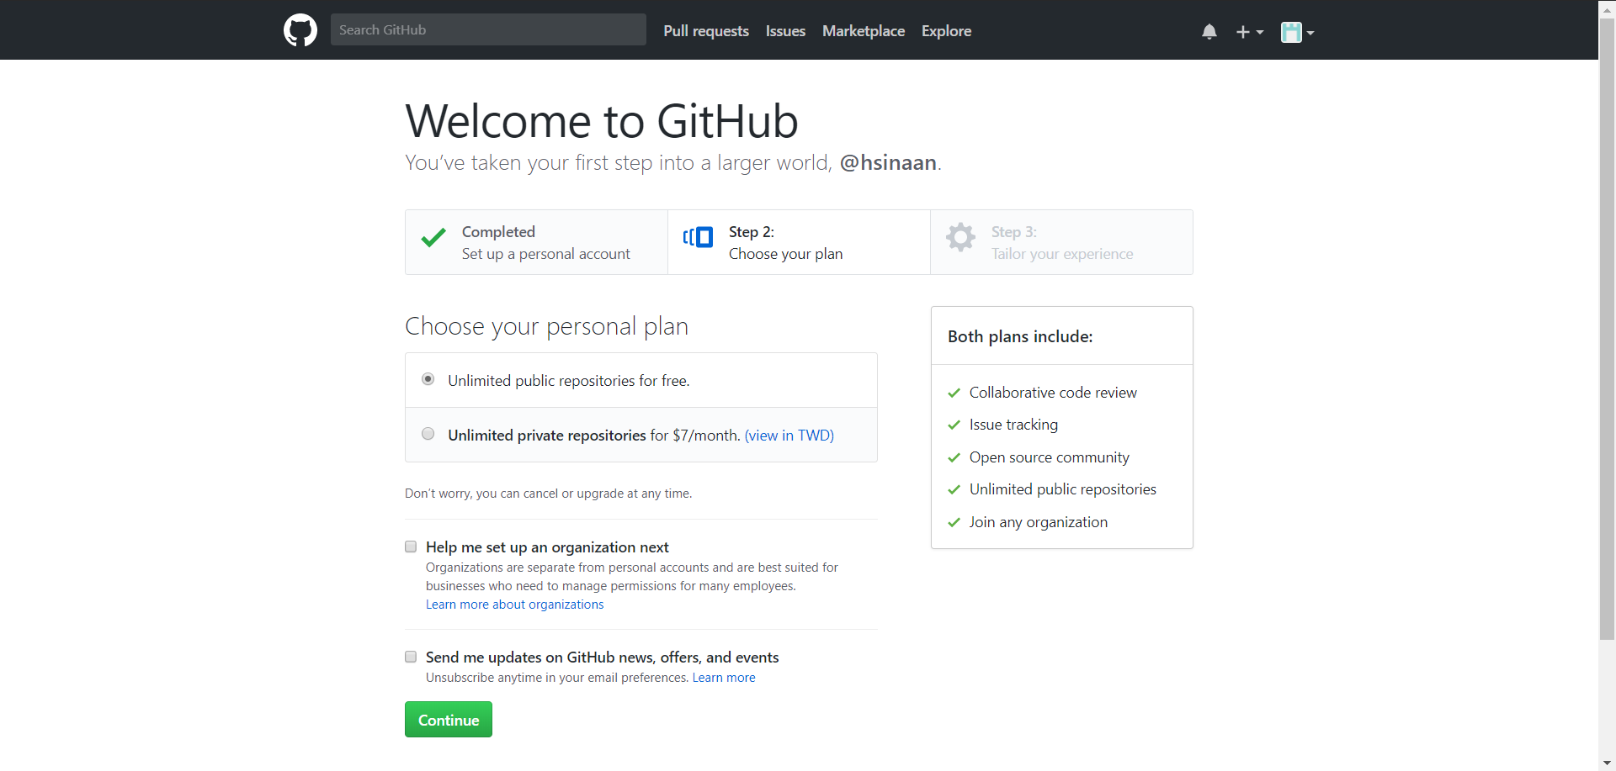Screen dimensions: 1616x771
Task: Open Learn more link about email preferences
Action: 724,678
